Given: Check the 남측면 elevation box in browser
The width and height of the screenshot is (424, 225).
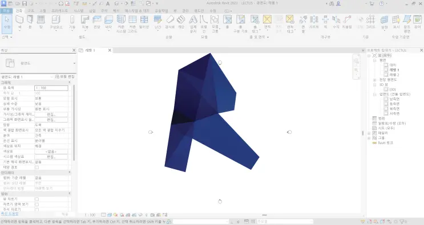Looking at the screenshot, I should coord(386,99).
